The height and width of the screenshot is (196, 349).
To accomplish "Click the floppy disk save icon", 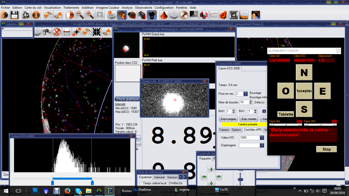I will click(x=14, y=15).
